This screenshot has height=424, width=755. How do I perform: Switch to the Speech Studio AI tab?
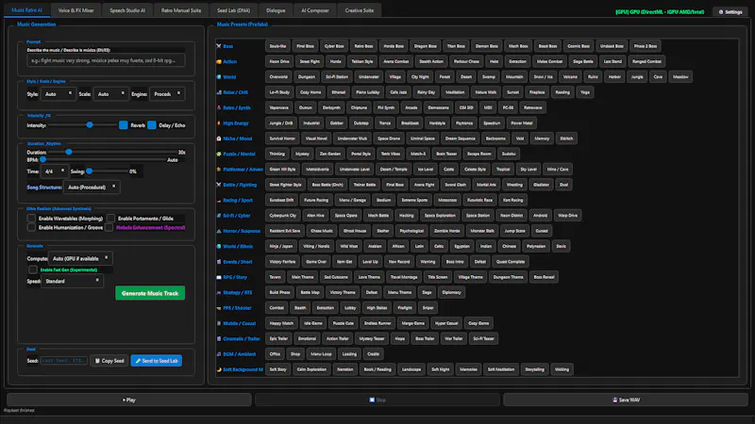pos(127,10)
